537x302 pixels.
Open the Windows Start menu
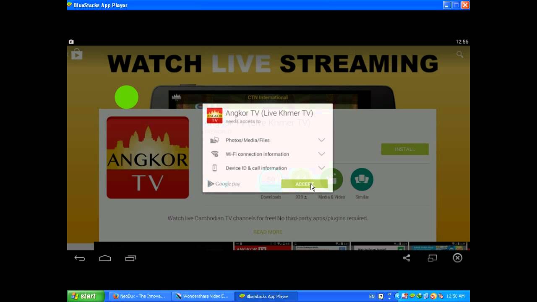(86, 296)
